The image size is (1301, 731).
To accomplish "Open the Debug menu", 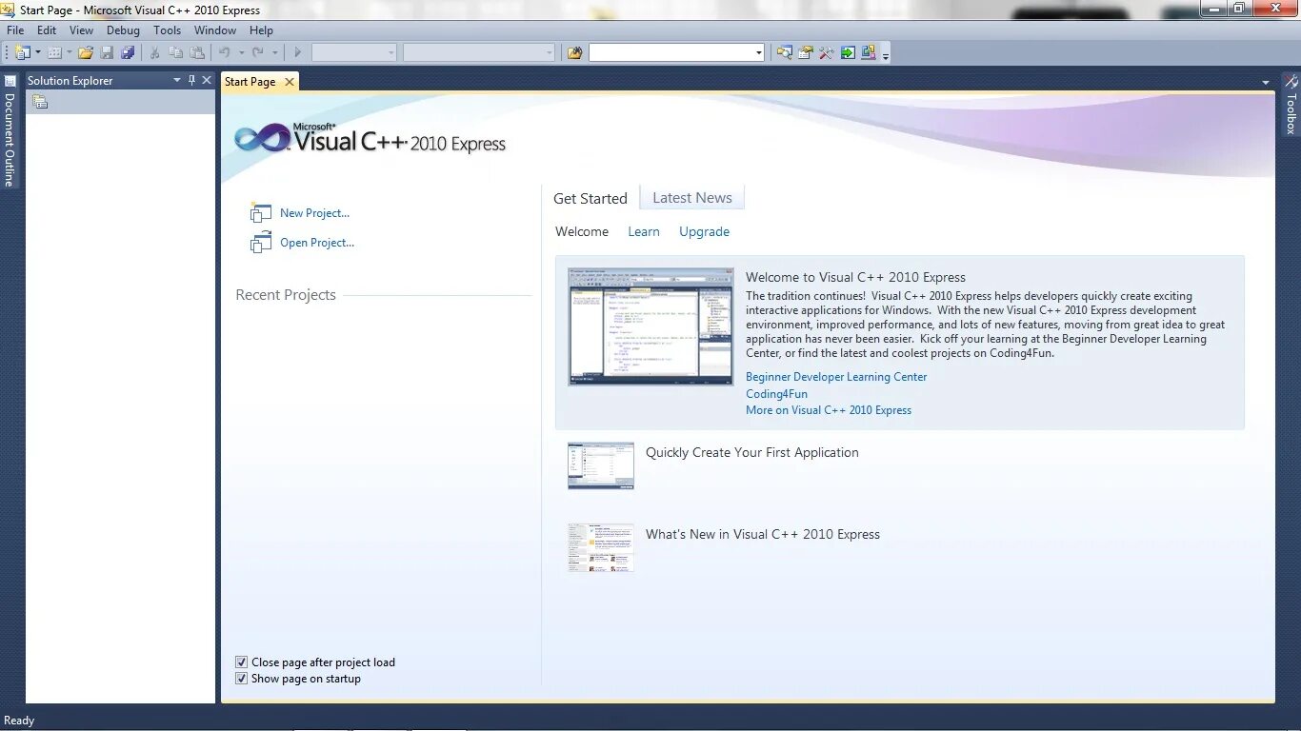I will (123, 30).
